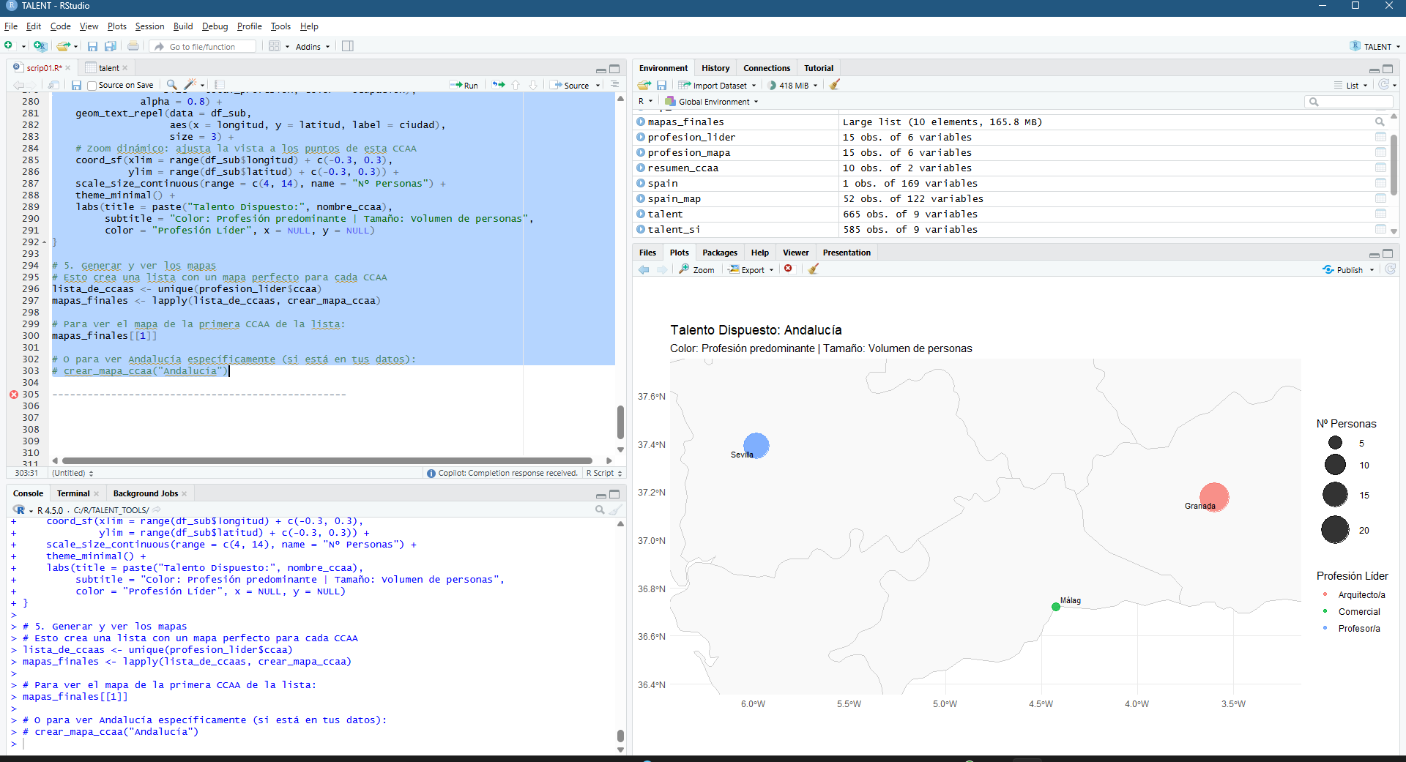Remove current plot with red X icon
The image size is (1406, 762).
click(x=788, y=269)
